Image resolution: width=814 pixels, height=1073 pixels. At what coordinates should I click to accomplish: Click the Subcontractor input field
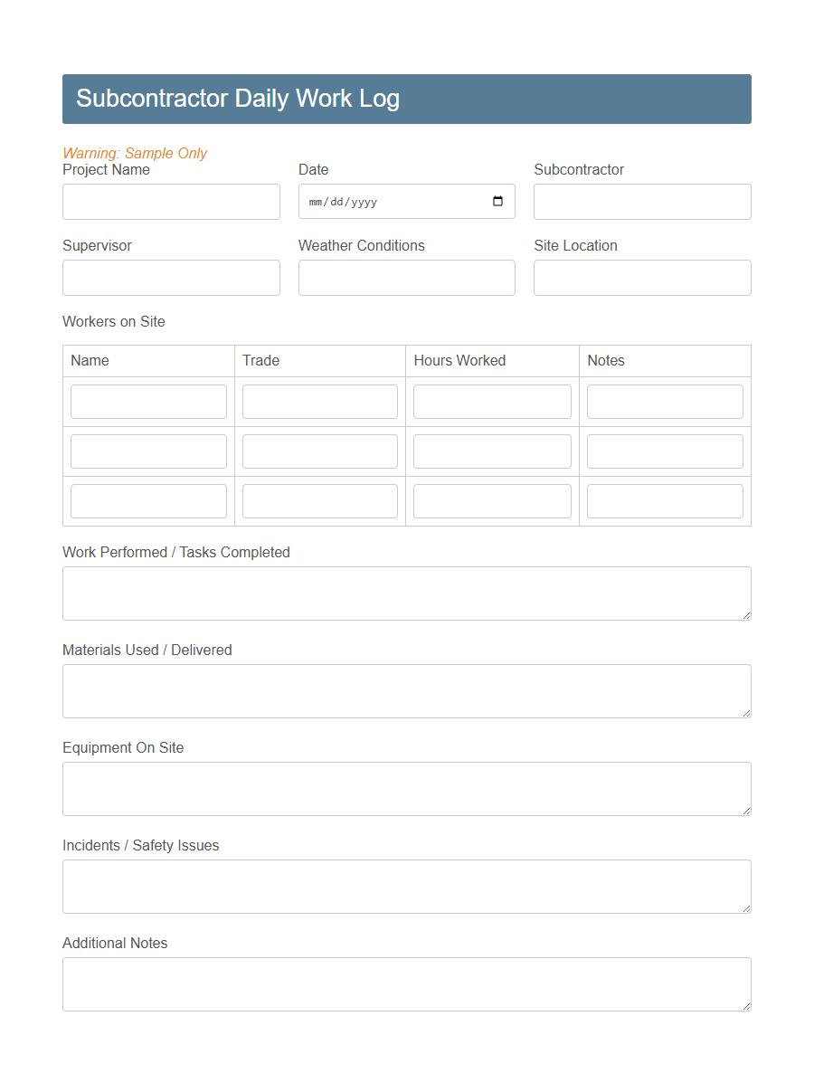coord(642,201)
